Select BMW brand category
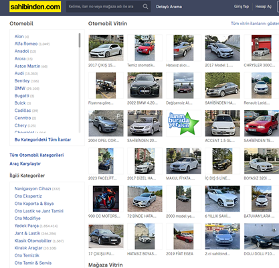 click(20, 88)
